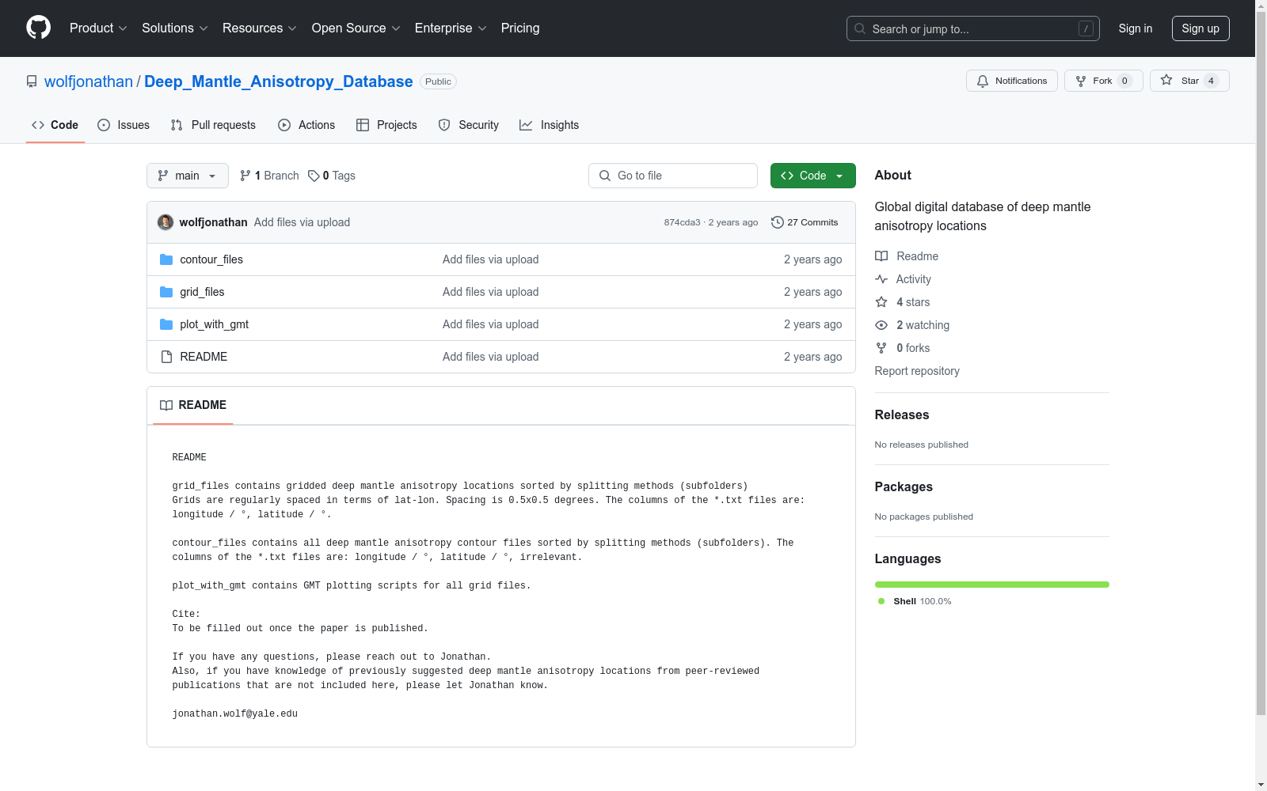Viewport: 1267px width, 791px height.
Task: Open the Pull requests tab
Action: pyautogui.click(x=213, y=125)
